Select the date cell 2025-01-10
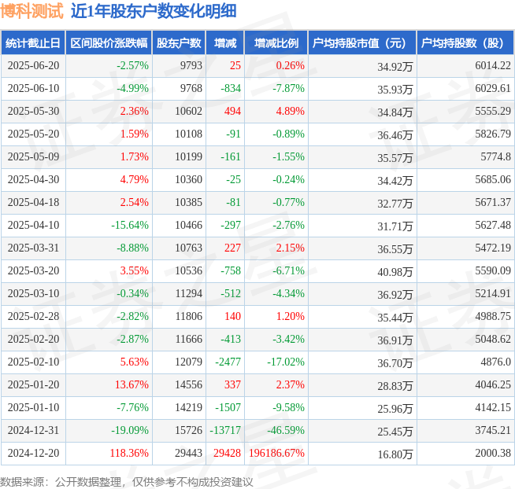This screenshot has height=489, width=515. point(34,407)
